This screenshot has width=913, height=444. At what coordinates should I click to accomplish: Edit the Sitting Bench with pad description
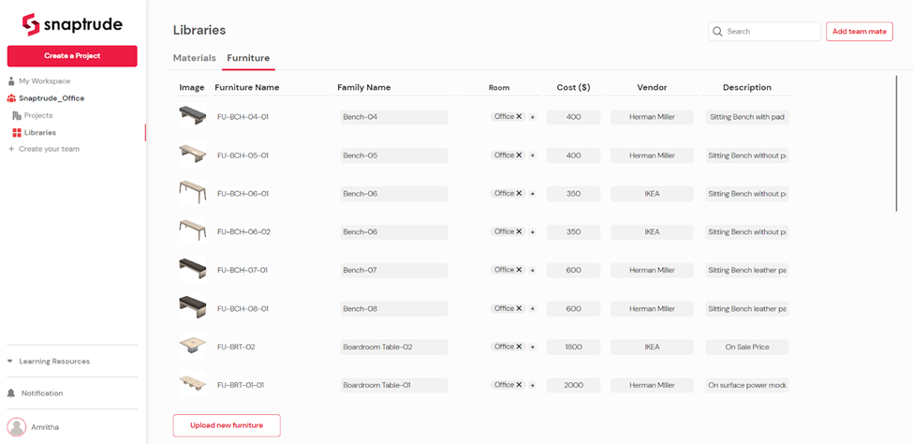[x=747, y=117]
